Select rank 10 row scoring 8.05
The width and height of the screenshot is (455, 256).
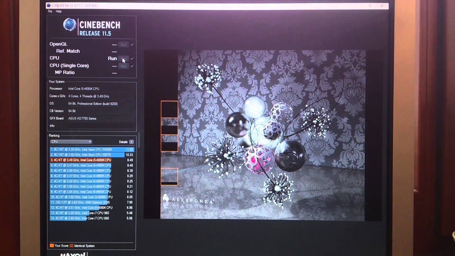click(x=92, y=197)
